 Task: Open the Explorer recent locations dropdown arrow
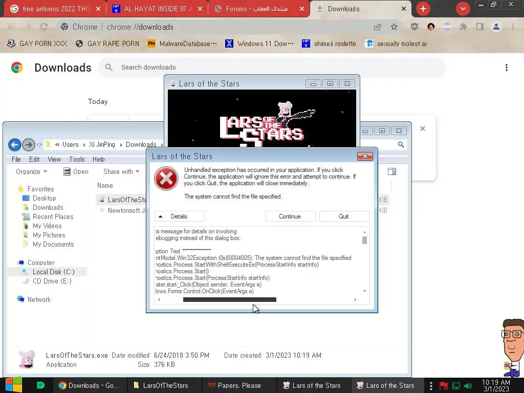pyautogui.click(x=39, y=145)
